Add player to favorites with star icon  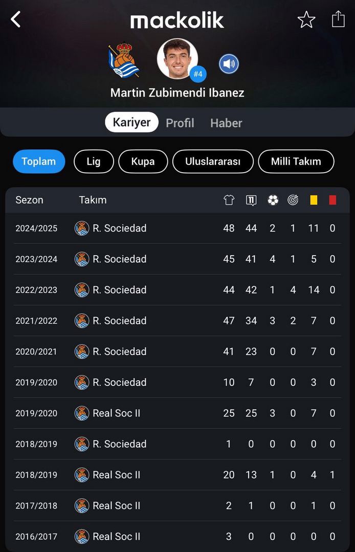click(306, 19)
